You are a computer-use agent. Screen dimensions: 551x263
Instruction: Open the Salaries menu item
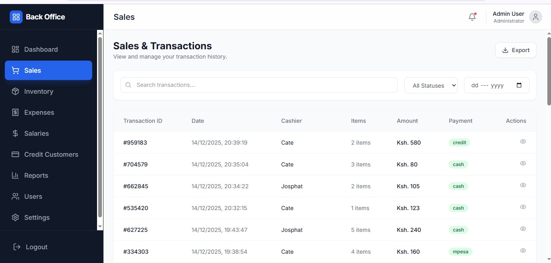[x=36, y=133]
